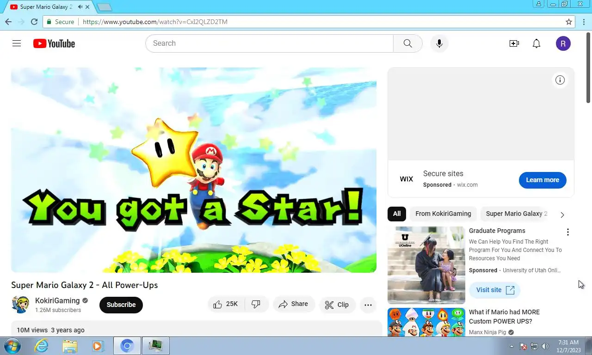Open the Create video icon
This screenshot has height=355, width=592.
coord(514,43)
